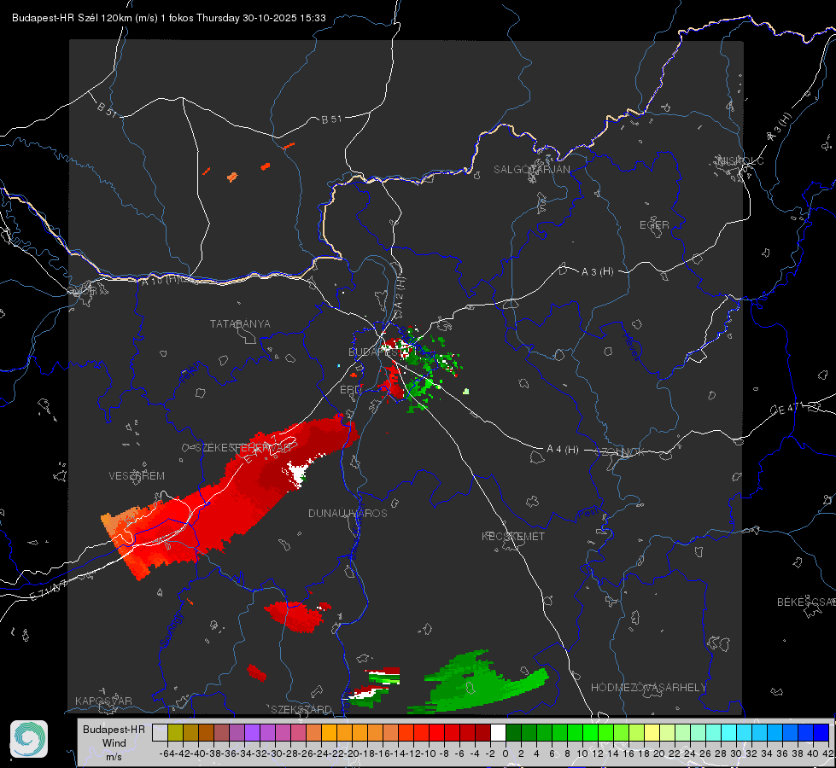Click the m/s unit label in legend
The width and height of the screenshot is (836, 768).
pyautogui.click(x=114, y=757)
